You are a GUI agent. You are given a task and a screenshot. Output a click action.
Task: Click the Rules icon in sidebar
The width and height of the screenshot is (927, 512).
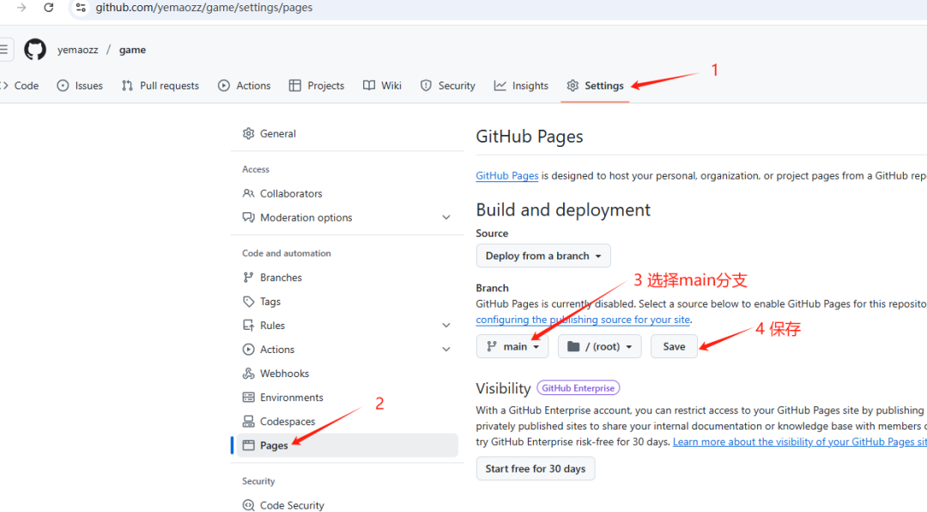pos(248,326)
